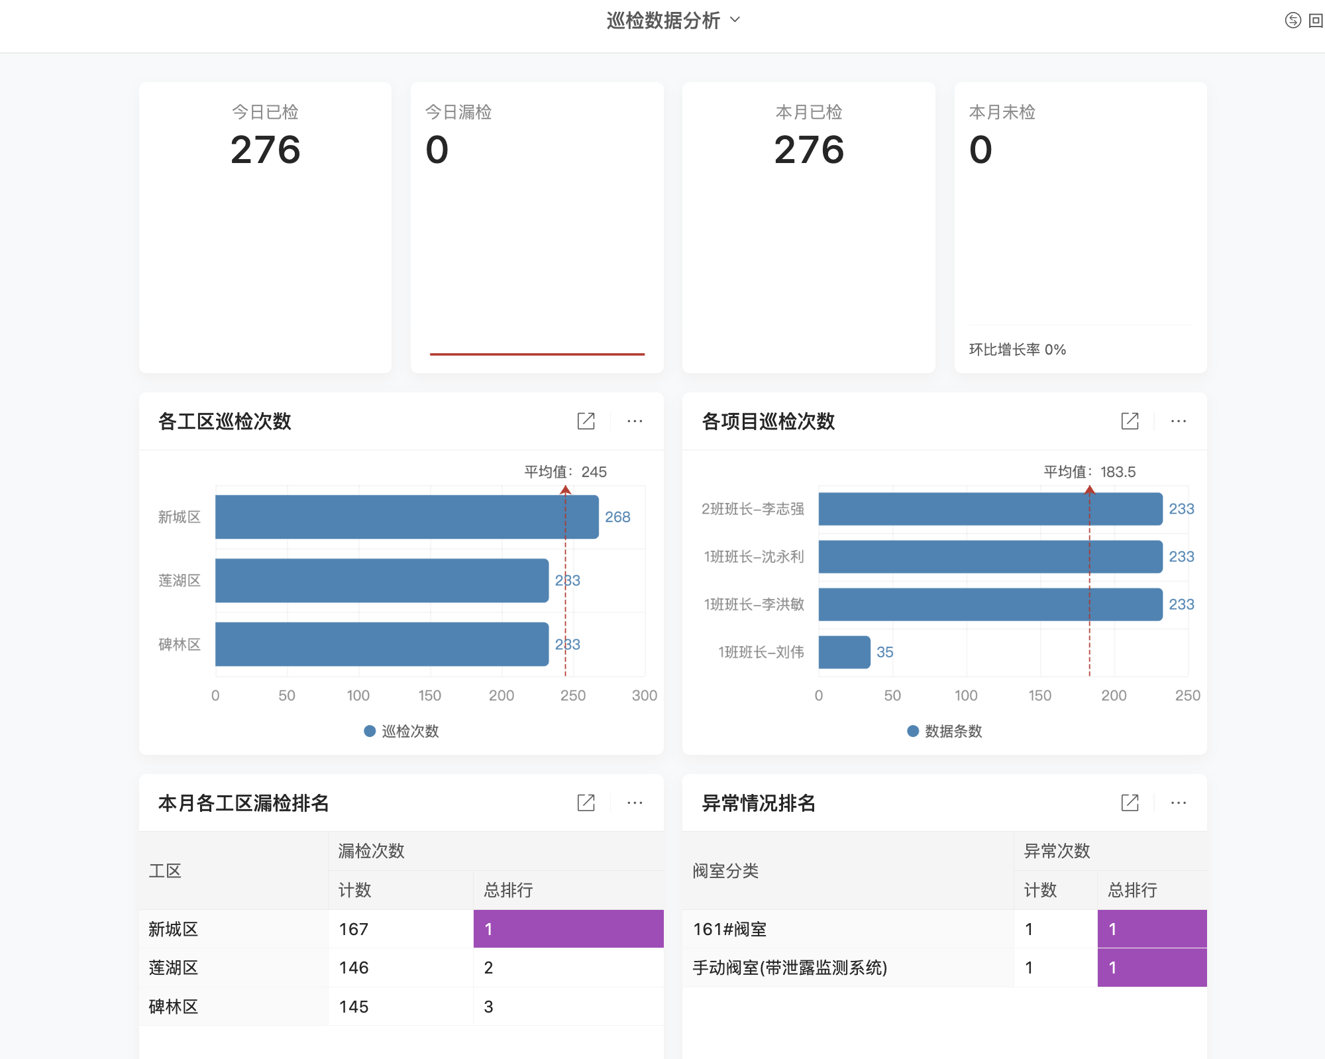Open the more-options menu on 各工区巡检次数 panel
Viewport: 1325px width, 1059px height.
tap(635, 421)
